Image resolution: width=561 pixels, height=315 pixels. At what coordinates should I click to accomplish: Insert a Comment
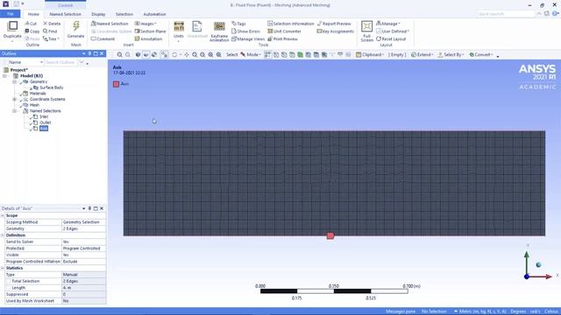(x=103, y=38)
